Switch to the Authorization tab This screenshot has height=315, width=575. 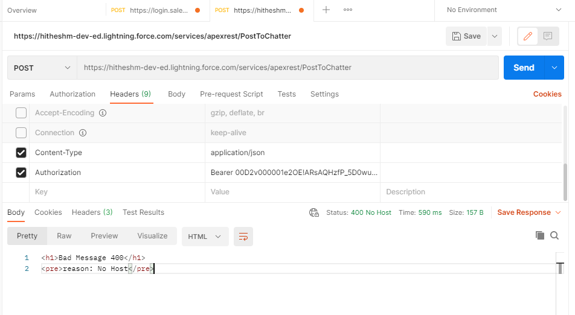click(72, 94)
